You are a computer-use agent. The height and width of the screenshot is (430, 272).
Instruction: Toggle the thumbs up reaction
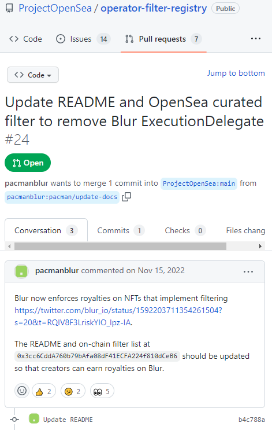[x=44, y=391]
